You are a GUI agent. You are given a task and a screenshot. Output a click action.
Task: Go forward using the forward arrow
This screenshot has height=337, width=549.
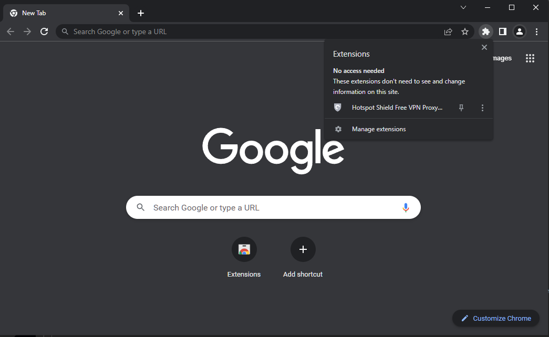pyautogui.click(x=27, y=31)
